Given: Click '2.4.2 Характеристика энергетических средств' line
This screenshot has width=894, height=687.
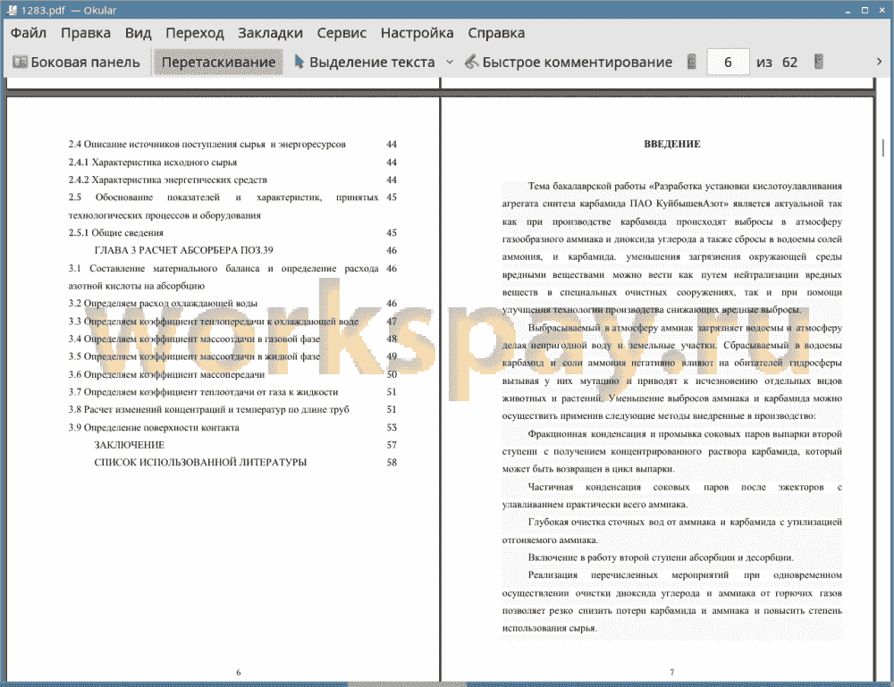Looking at the screenshot, I should coord(168,180).
